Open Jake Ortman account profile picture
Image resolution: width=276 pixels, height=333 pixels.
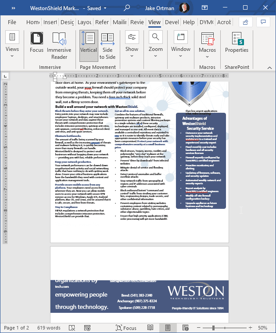click(184, 8)
